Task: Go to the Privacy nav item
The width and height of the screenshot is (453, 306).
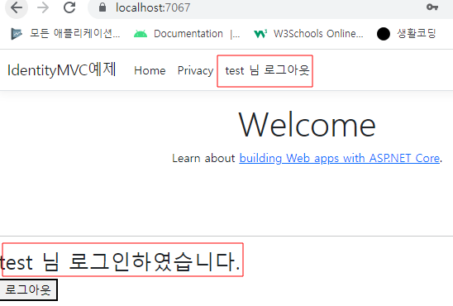Action: pos(195,70)
